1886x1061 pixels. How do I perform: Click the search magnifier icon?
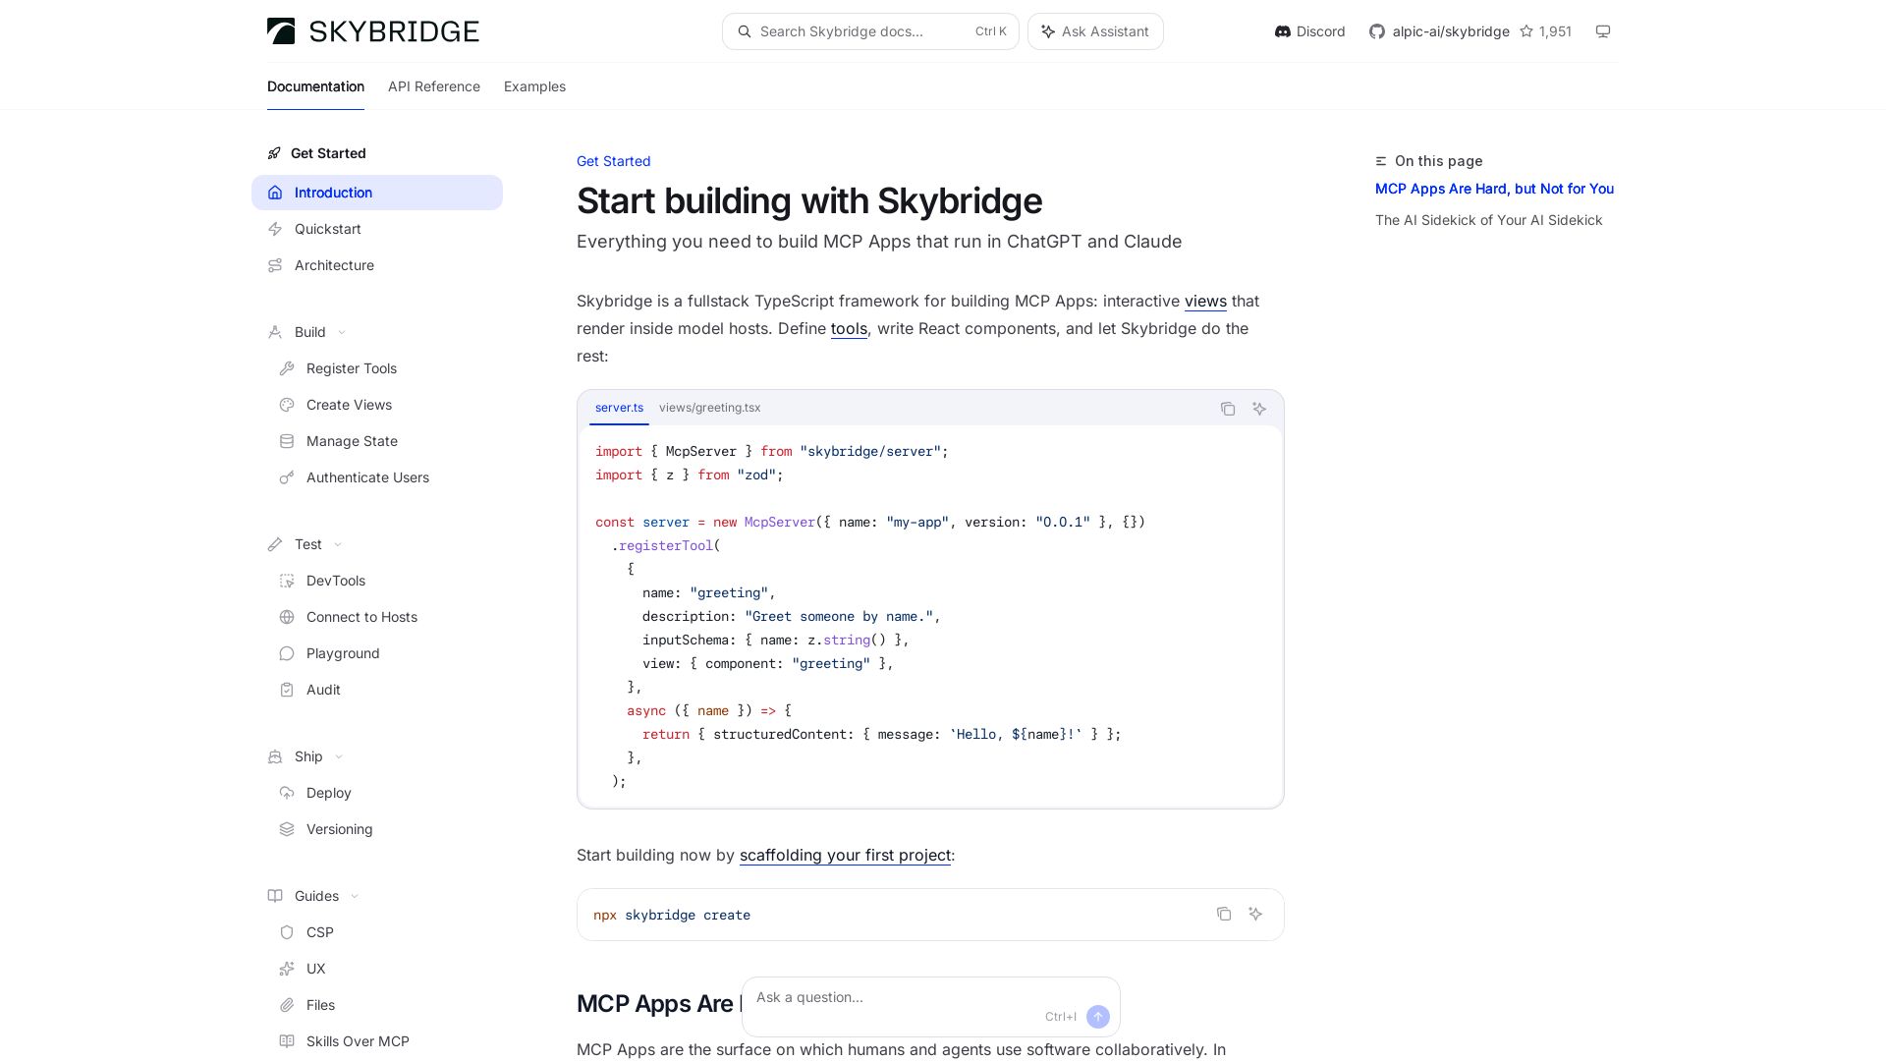point(745,31)
